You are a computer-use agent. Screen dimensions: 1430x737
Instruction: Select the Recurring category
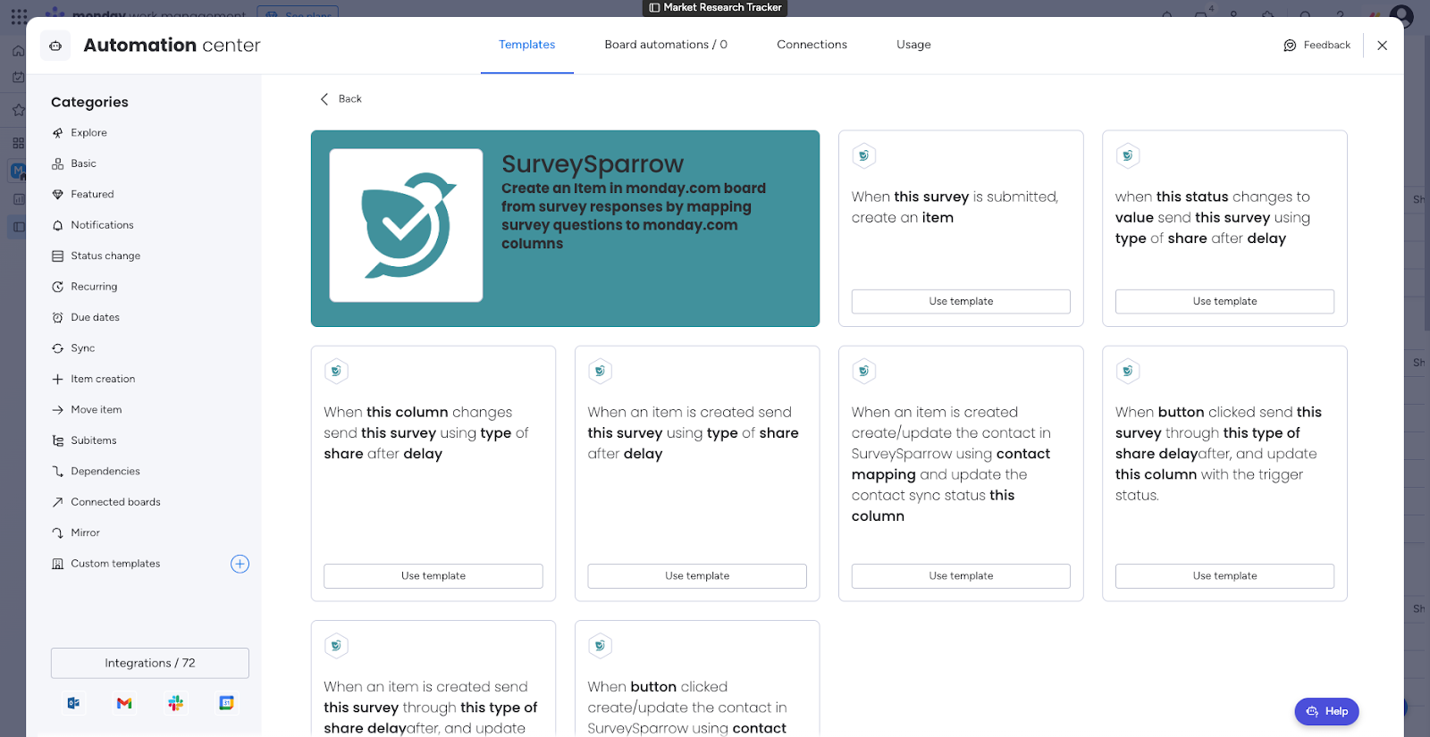coord(94,287)
